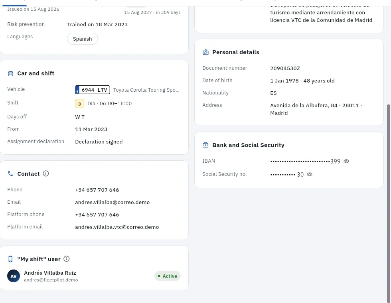Image resolution: width=391 pixels, height=303 pixels.
Task: Click the From date 11 Mar 2023
Action: point(91,129)
